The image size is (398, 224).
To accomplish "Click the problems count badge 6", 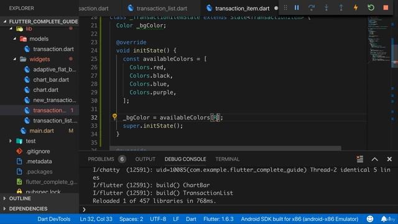I will tap(122, 159).
